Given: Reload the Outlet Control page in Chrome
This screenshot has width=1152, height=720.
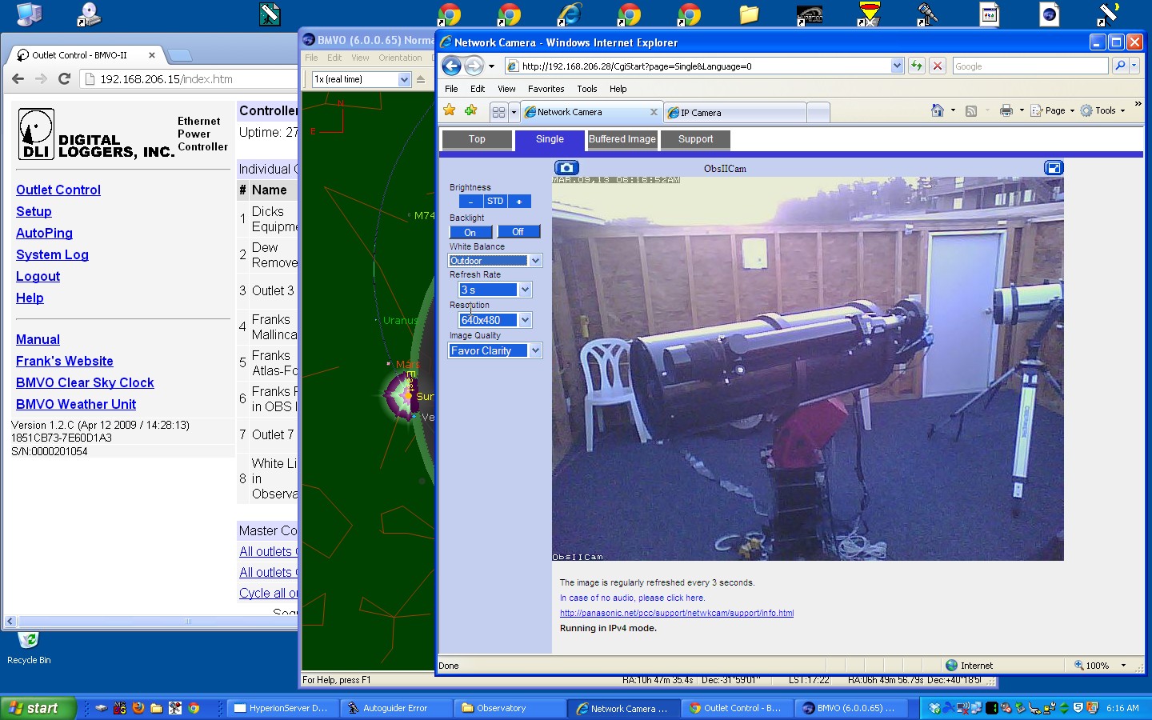Looking at the screenshot, I should (x=65, y=78).
